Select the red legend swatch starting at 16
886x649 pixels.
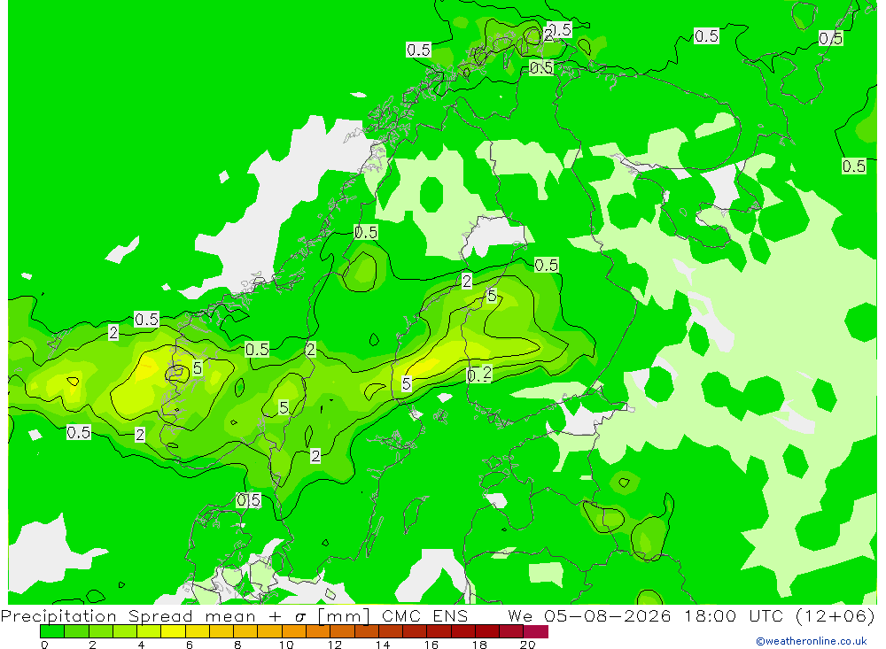(439, 631)
